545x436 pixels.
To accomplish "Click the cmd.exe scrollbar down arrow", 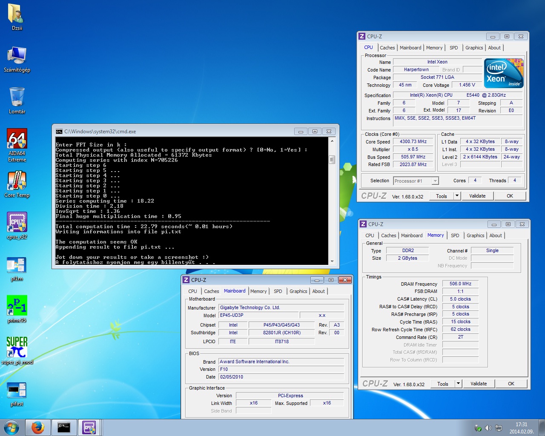I will [332, 261].
